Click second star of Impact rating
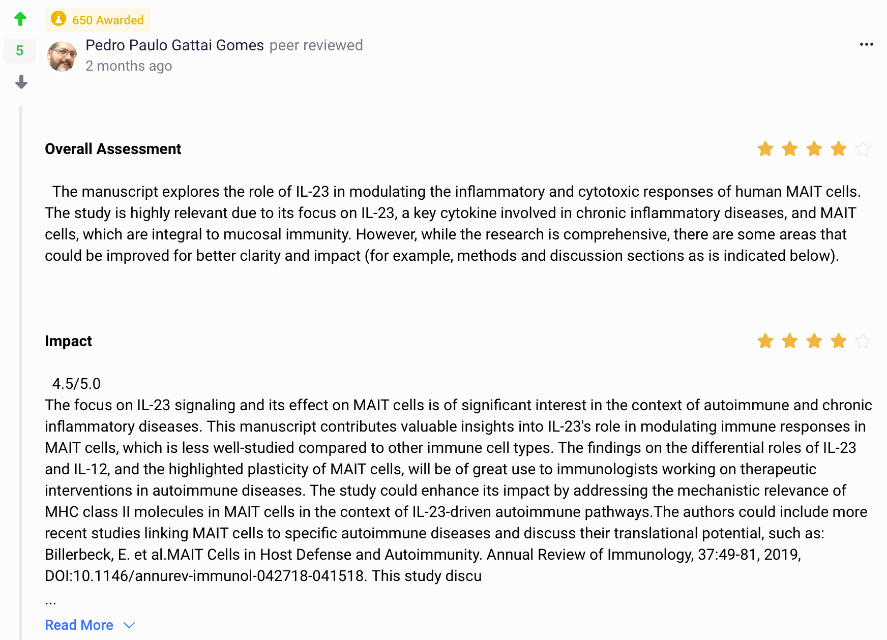 click(x=789, y=341)
